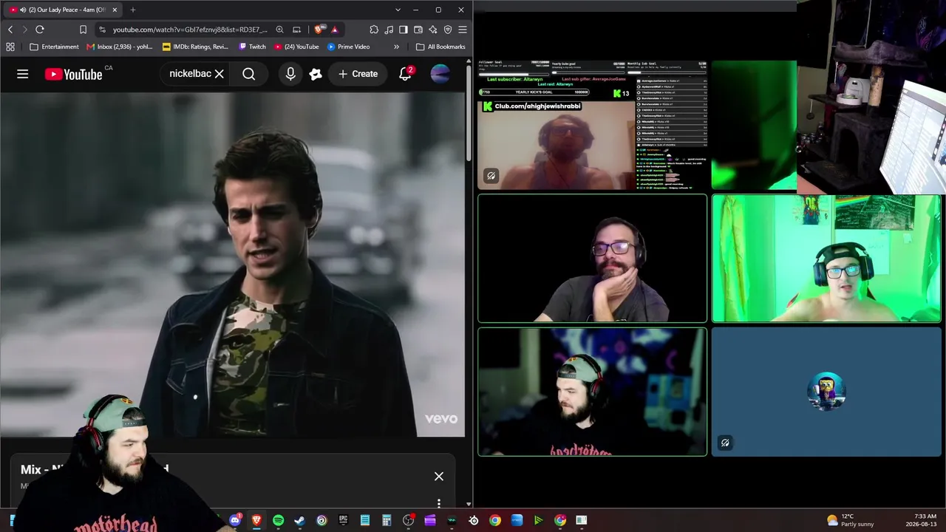Go back in the browser
Screen dimensions: 946x532
[10, 30]
